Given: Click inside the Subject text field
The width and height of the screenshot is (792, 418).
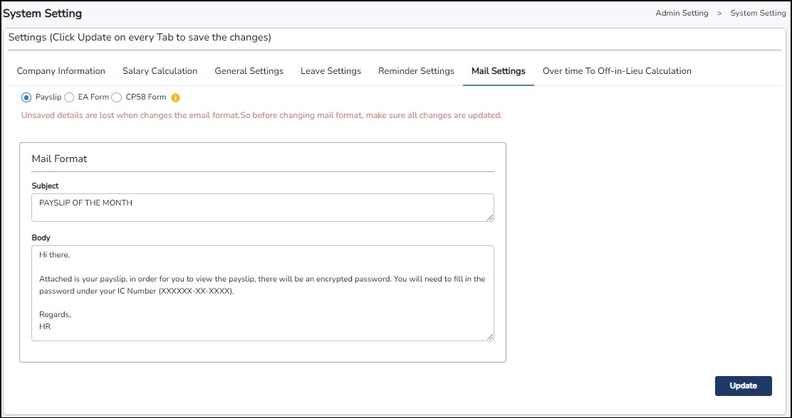Looking at the screenshot, I should 262,207.
